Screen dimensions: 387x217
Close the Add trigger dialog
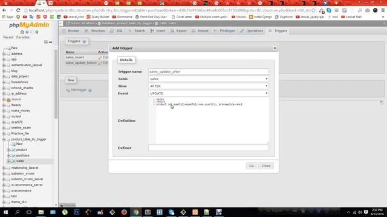[275, 48]
